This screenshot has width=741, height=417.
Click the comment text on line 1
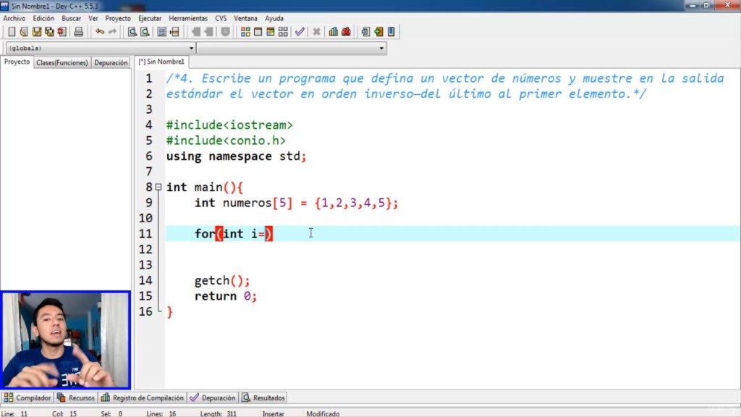(445, 78)
